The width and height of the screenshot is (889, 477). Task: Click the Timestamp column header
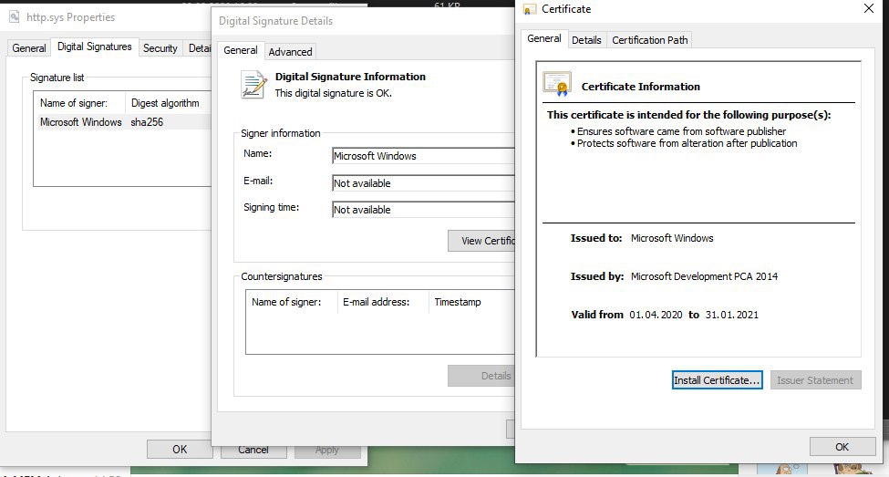click(471, 302)
